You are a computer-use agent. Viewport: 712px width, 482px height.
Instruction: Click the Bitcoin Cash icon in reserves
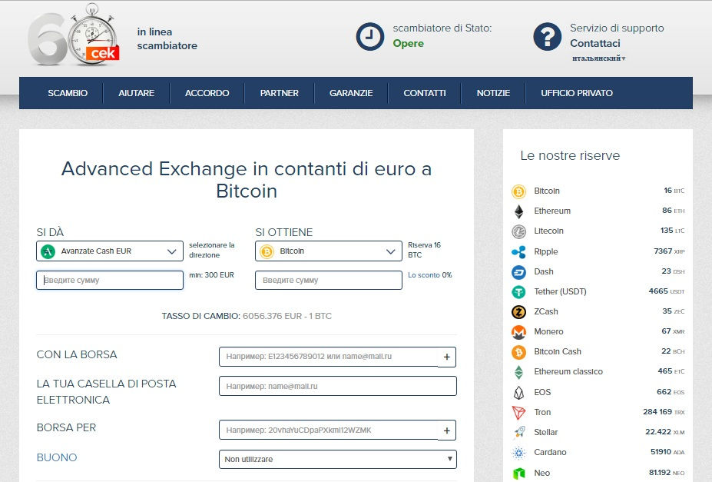[x=518, y=352]
